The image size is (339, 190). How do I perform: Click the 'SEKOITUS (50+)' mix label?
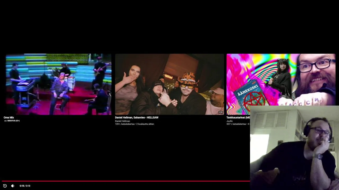12,121
